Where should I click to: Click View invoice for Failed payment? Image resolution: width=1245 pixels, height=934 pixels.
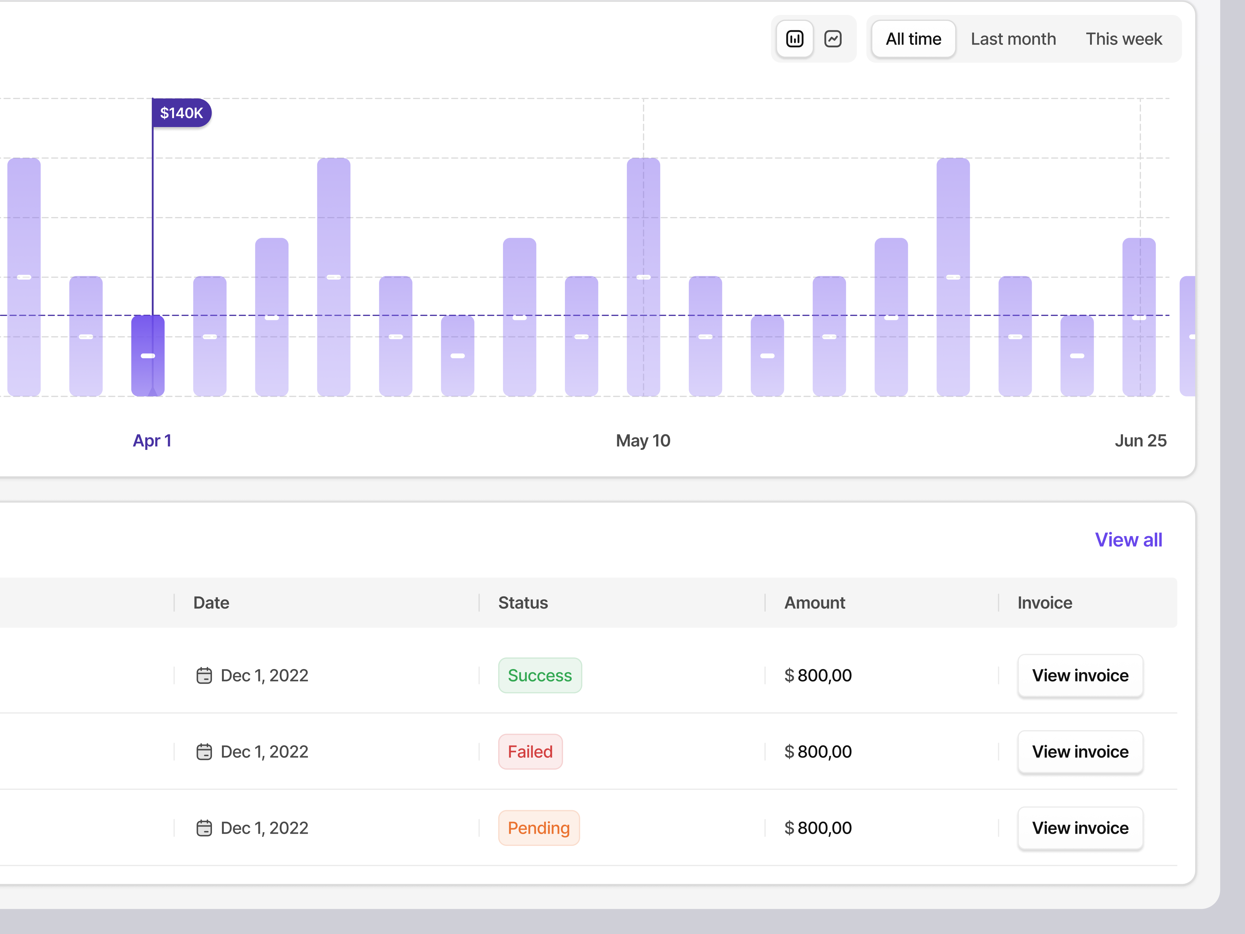click(x=1079, y=752)
